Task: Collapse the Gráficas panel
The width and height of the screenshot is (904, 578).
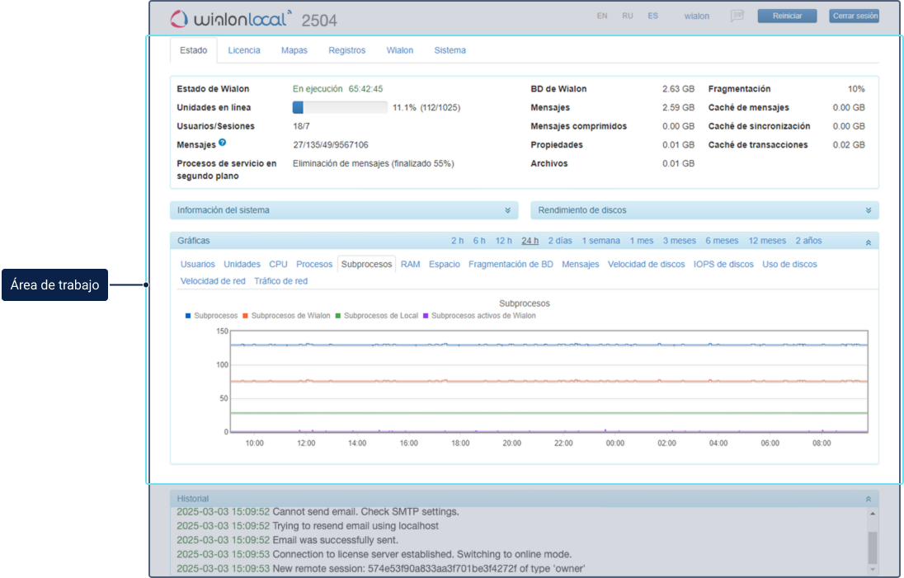Action: (x=869, y=242)
